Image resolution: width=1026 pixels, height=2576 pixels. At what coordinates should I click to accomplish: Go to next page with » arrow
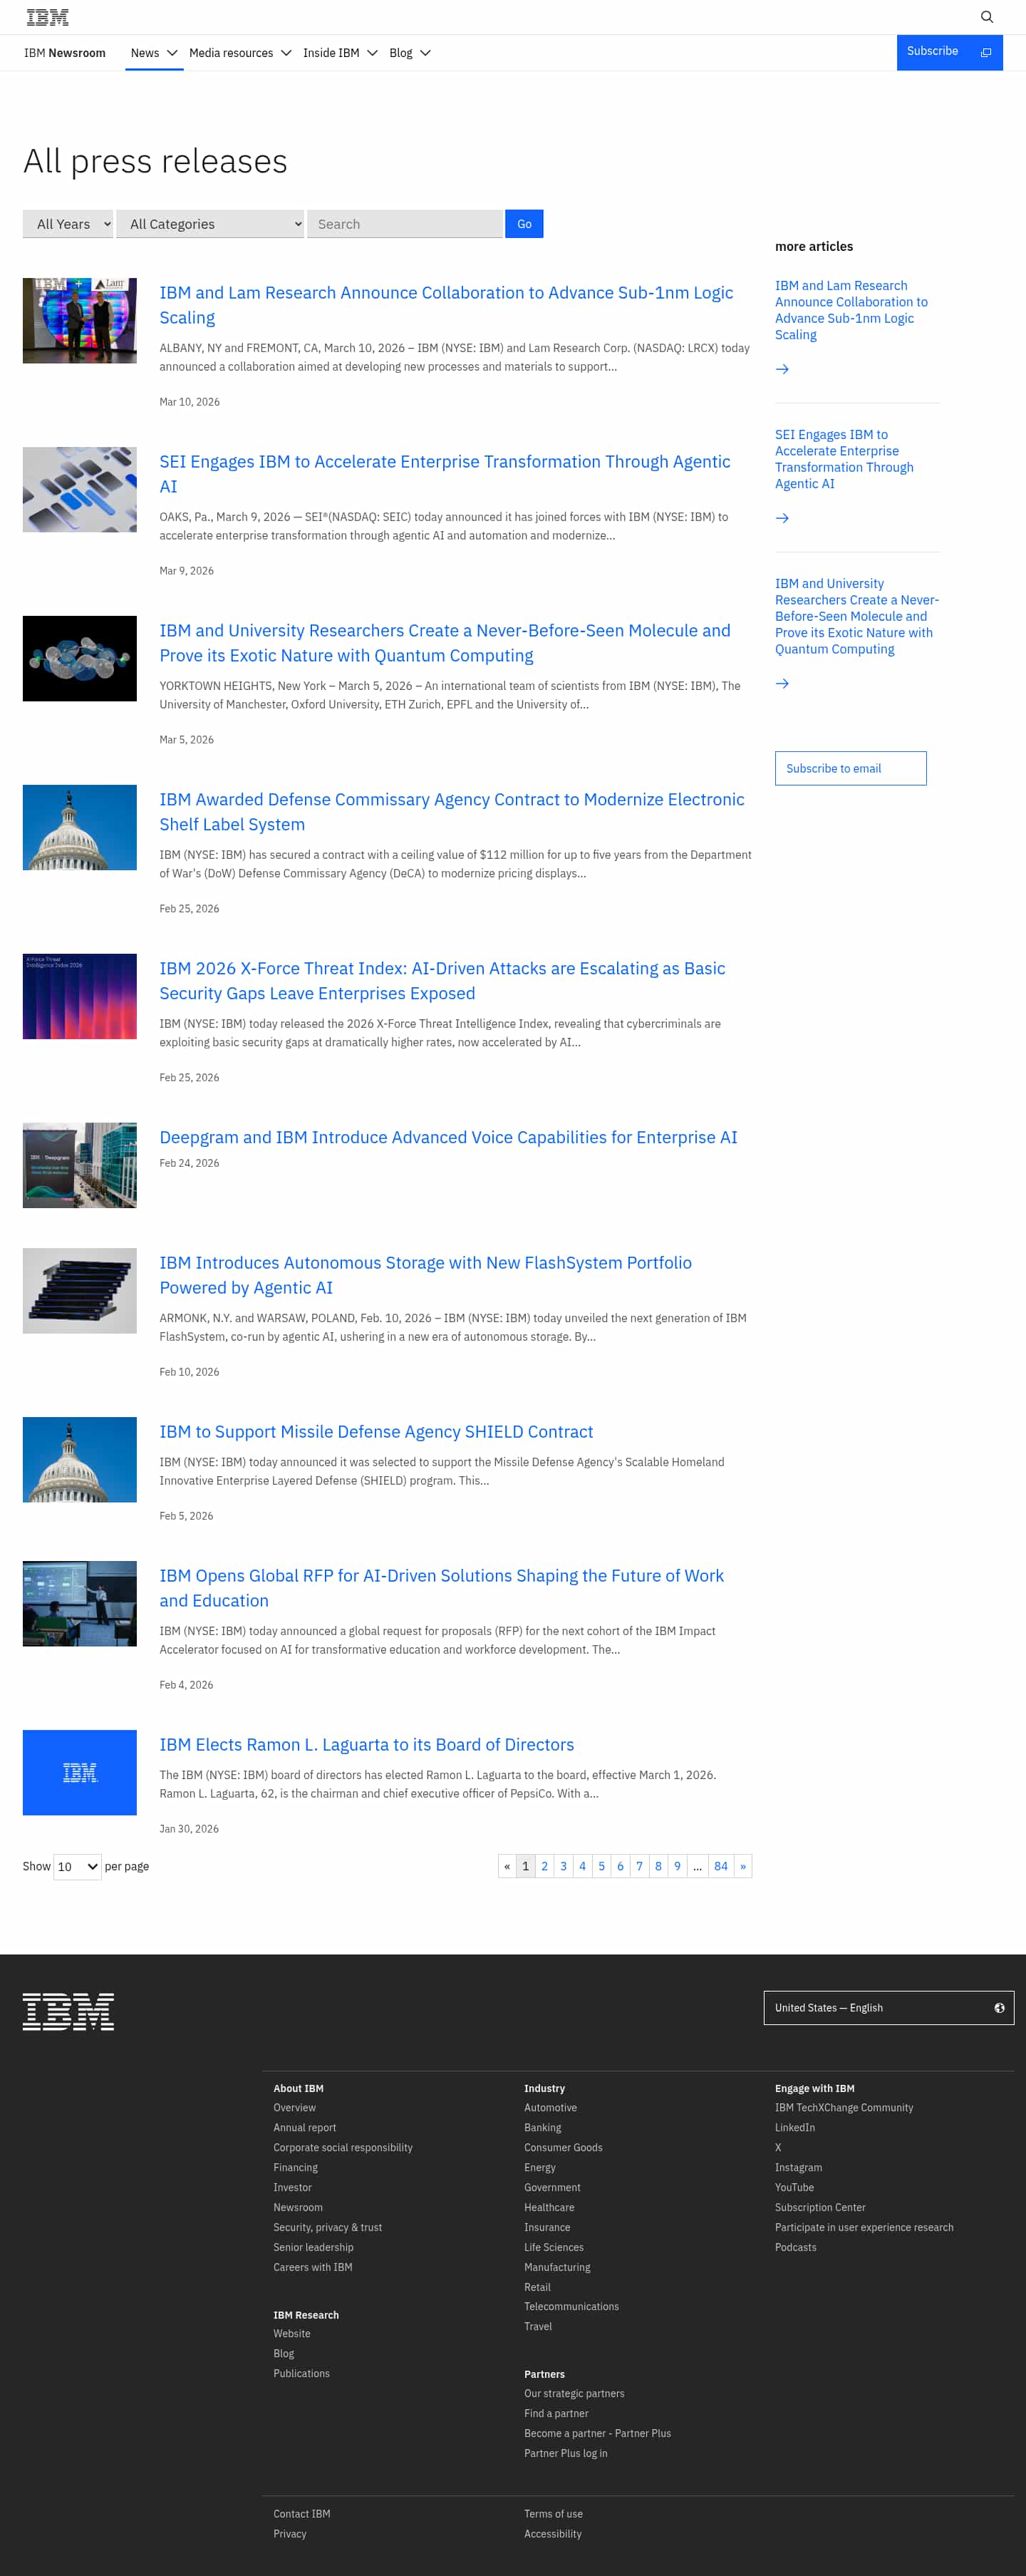[743, 1866]
